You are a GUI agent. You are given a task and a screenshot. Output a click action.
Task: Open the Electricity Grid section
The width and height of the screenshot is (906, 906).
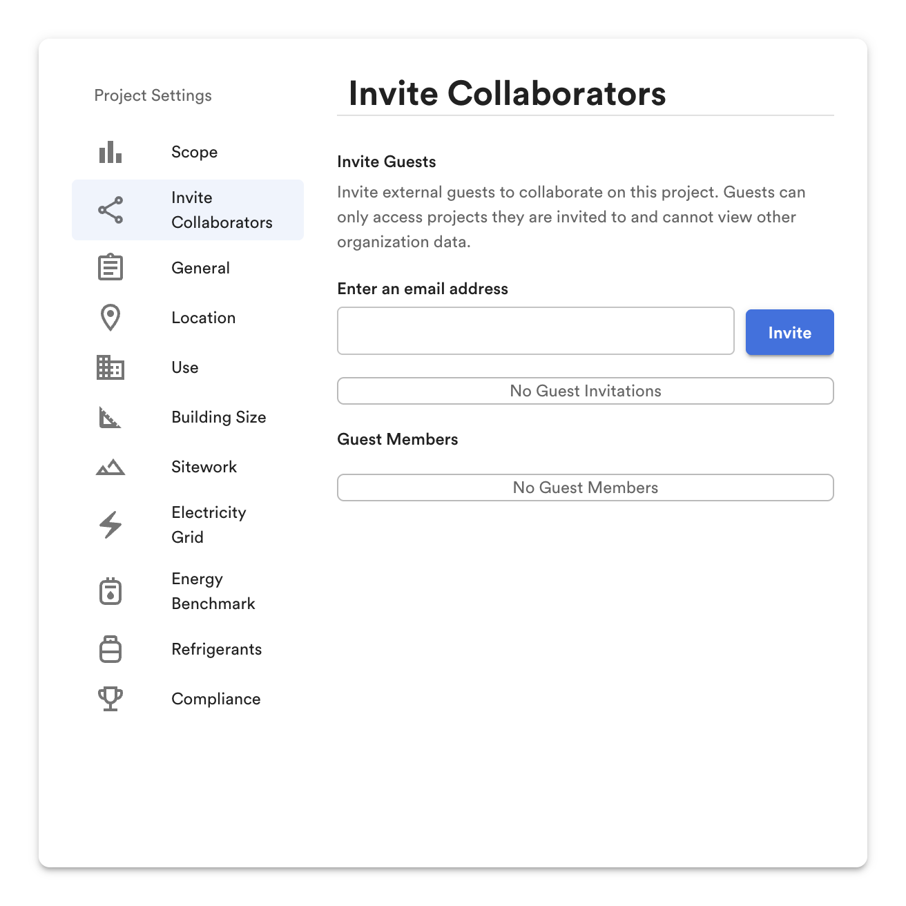pyautogui.click(x=188, y=525)
